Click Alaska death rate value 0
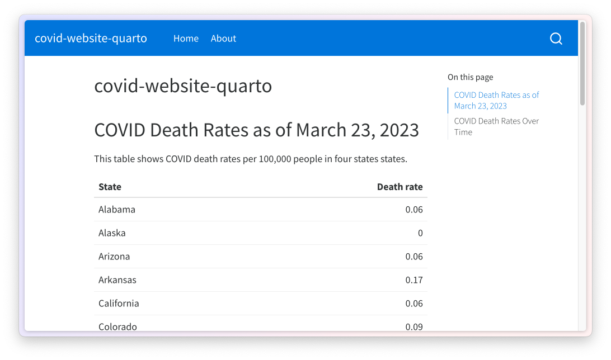 (x=420, y=233)
